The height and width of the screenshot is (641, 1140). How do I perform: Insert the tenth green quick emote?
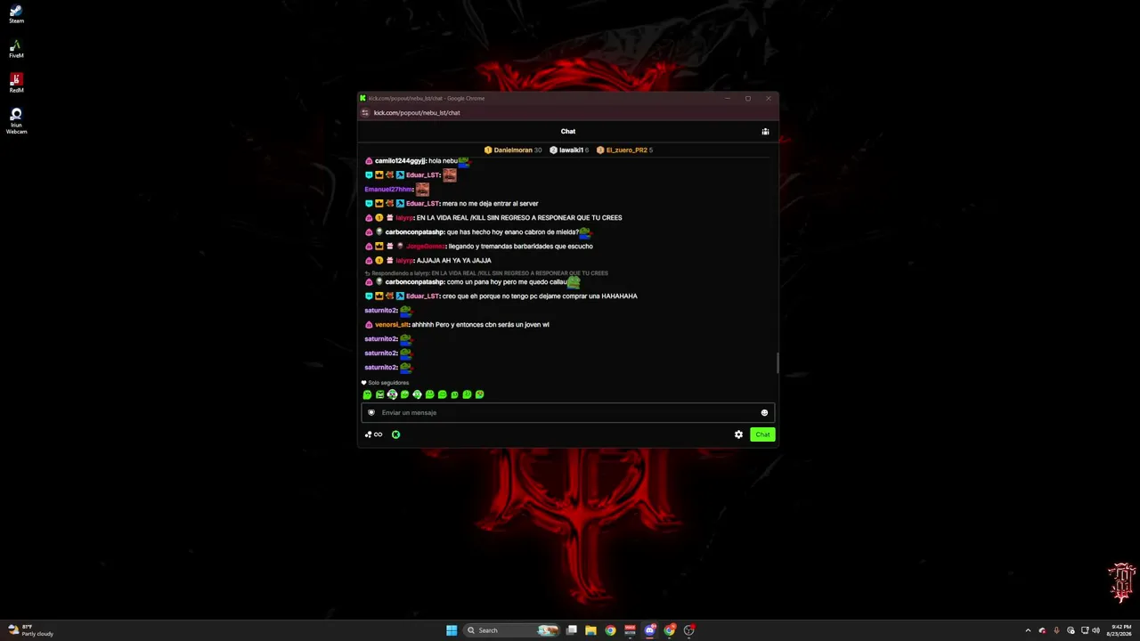click(x=479, y=394)
